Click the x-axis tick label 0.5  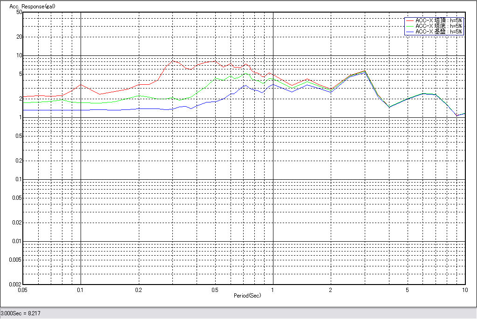(215, 290)
